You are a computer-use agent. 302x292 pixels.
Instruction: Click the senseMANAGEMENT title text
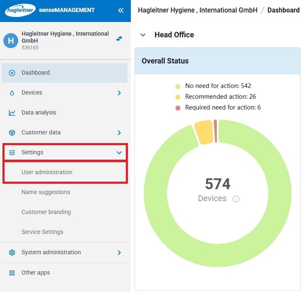(67, 10)
